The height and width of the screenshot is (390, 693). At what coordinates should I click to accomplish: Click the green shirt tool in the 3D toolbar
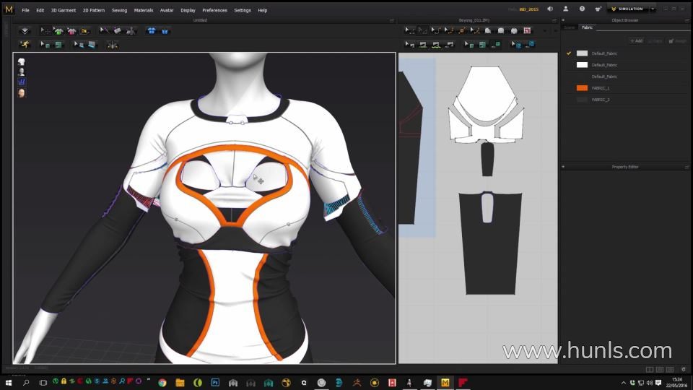(x=58, y=30)
